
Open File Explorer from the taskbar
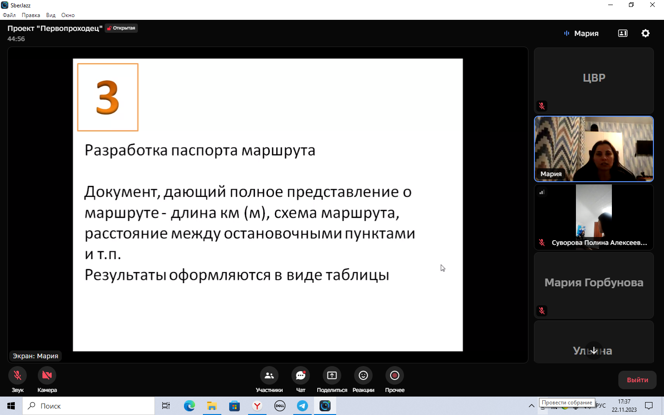(212, 406)
